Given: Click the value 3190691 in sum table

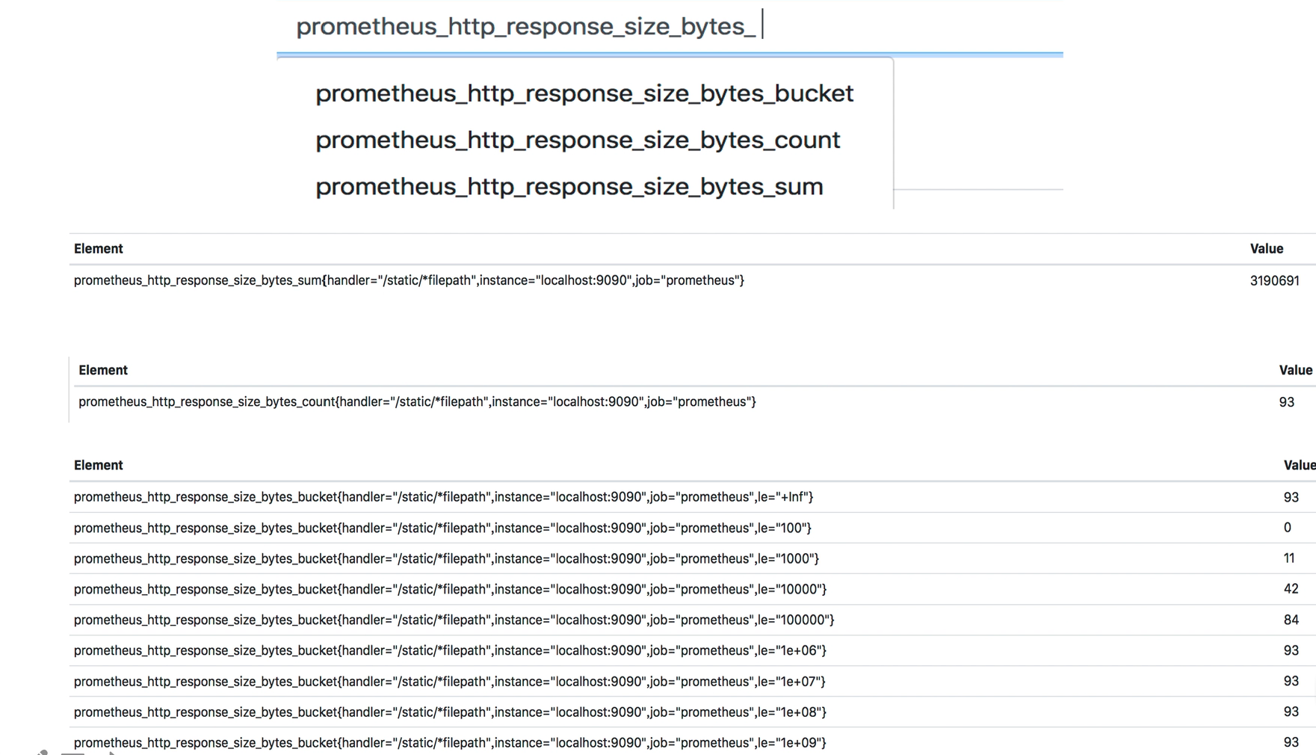Looking at the screenshot, I should [1274, 281].
